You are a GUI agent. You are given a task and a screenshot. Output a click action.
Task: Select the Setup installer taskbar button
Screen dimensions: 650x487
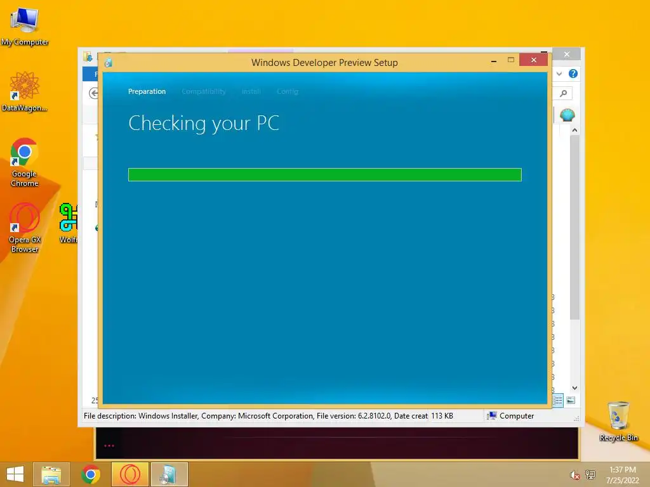click(169, 474)
